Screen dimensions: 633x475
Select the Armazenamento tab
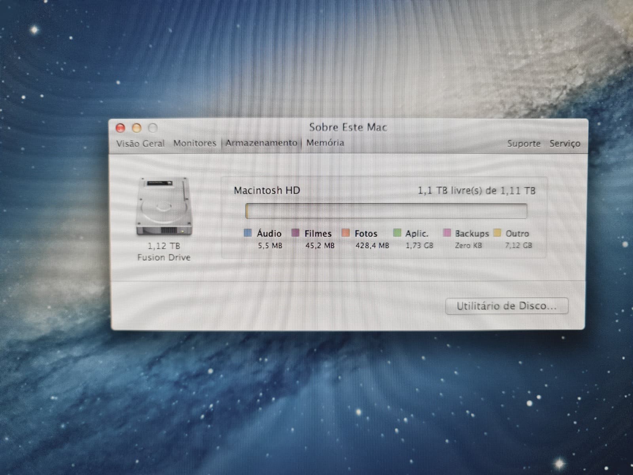point(262,143)
